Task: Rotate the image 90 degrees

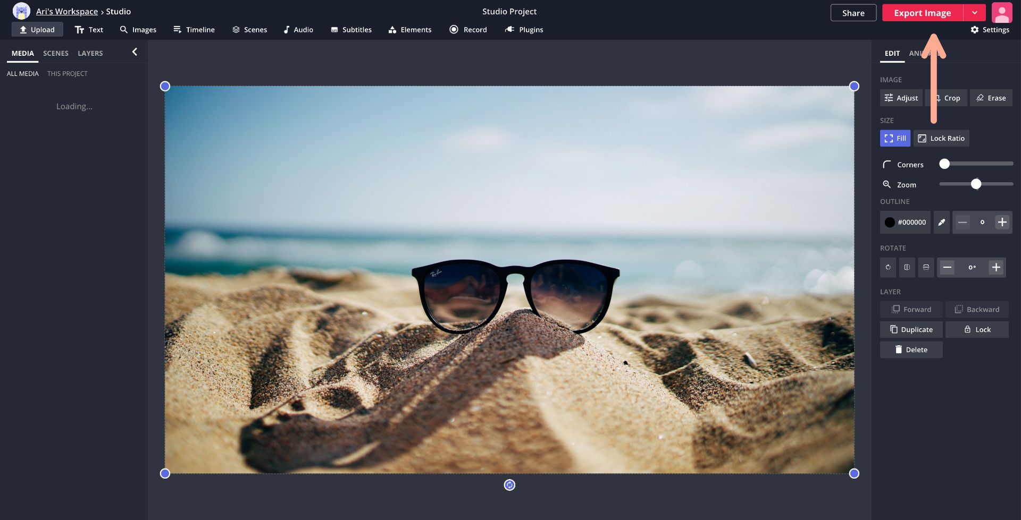Action: (x=888, y=267)
